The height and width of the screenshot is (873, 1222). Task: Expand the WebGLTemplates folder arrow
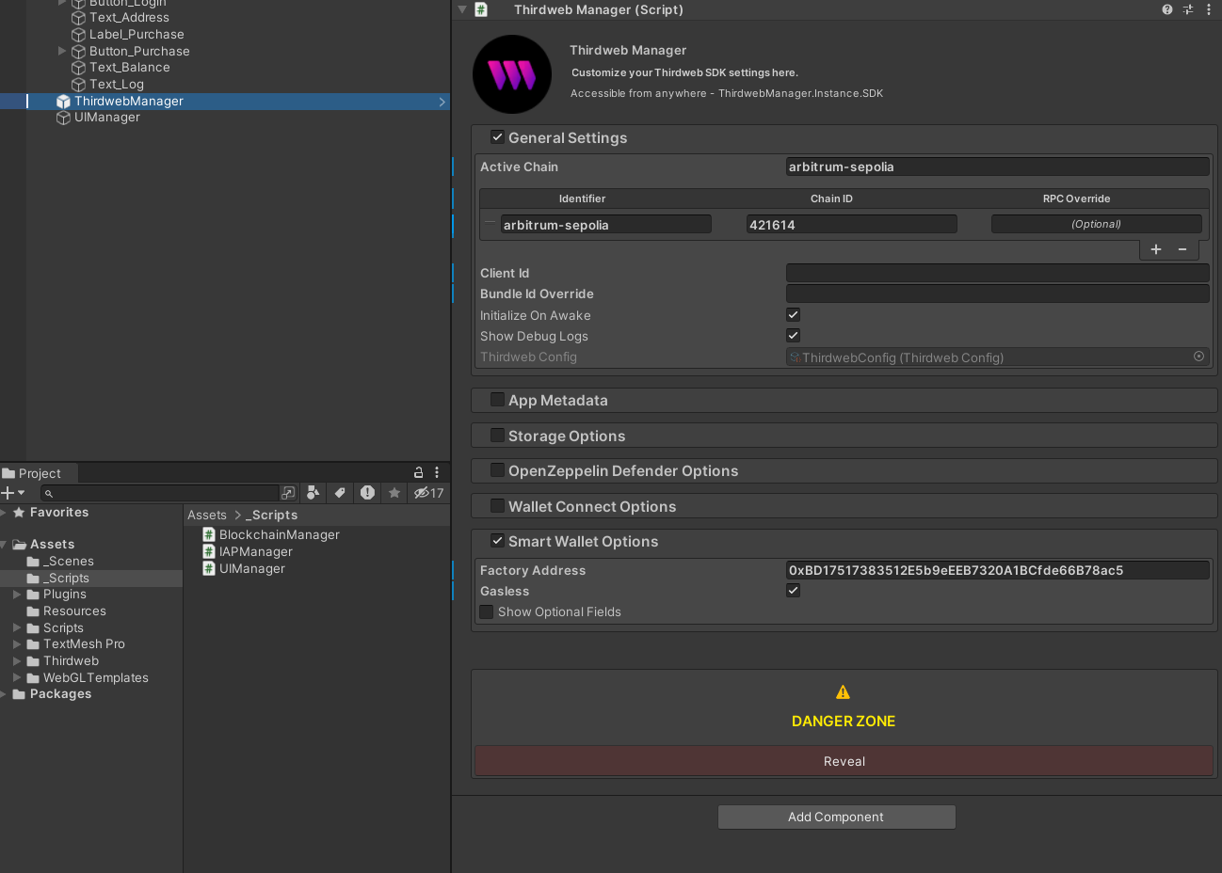pyautogui.click(x=17, y=677)
